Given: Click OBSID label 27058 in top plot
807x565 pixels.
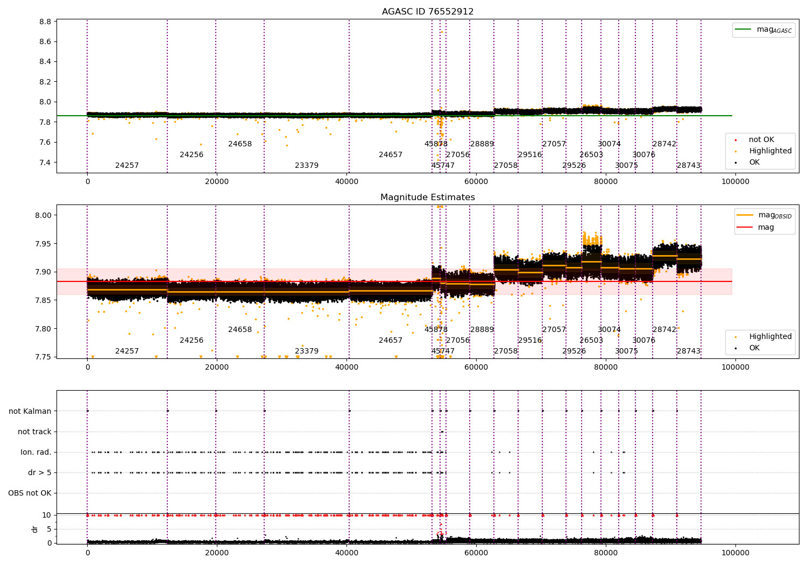Looking at the screenshot, I should 506,166.
